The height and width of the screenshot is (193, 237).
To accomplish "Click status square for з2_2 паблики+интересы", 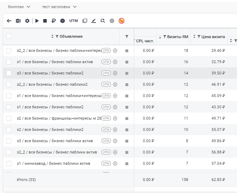I will pos(127,51).
